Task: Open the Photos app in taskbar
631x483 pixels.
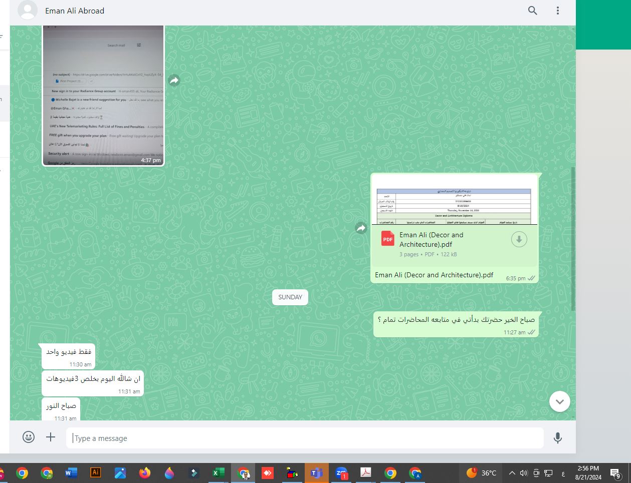Action: (120, 473)
